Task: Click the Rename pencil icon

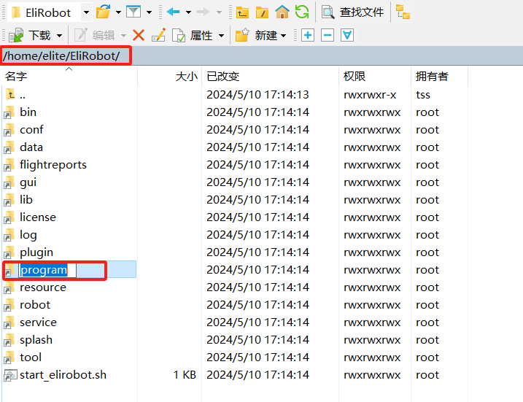Action: (158, 35)
